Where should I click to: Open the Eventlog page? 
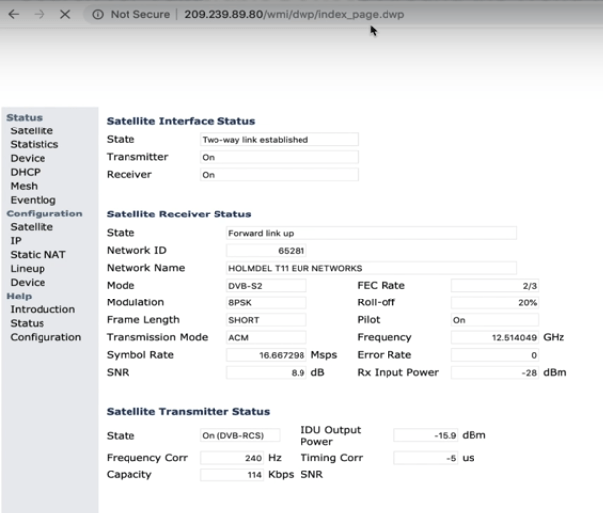tap(34, 200)
